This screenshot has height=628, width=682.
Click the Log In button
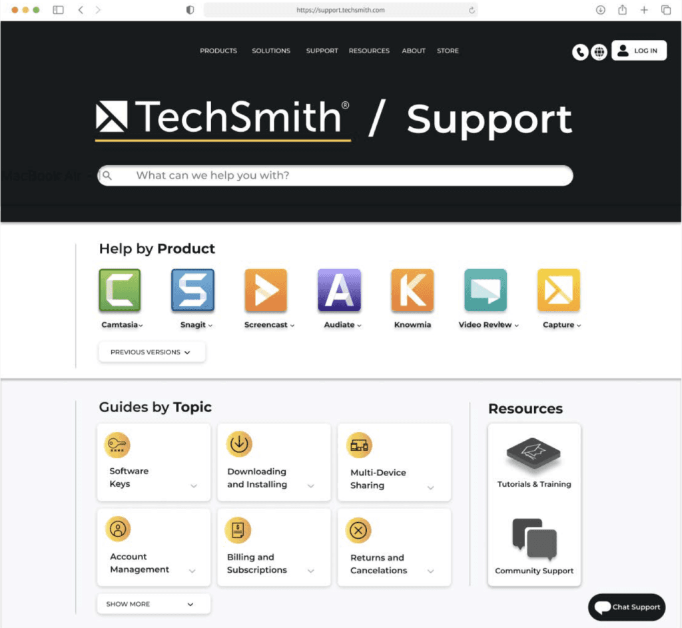(x=639, y=51)
